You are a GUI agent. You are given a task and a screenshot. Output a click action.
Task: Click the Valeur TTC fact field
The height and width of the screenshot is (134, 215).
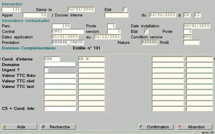[x=60, y=86]
